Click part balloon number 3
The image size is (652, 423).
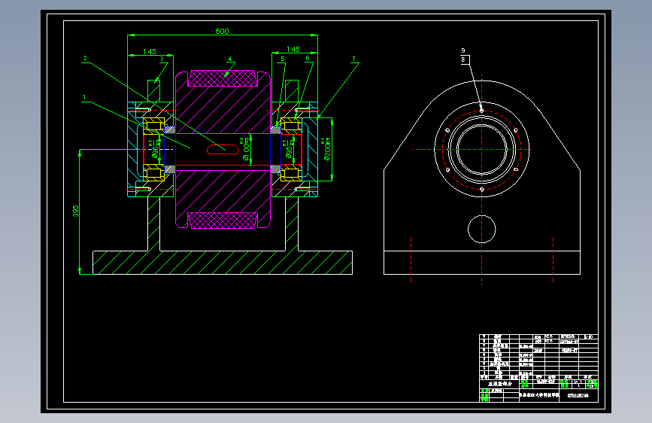[162, 59]
